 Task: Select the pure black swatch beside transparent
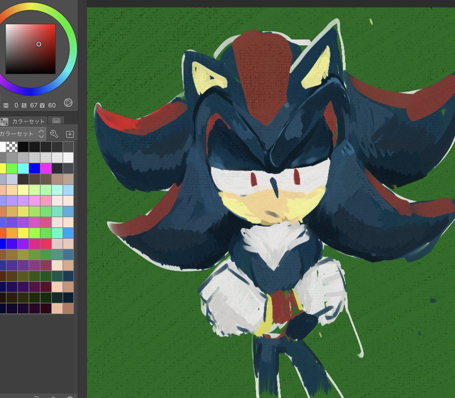pyautogui.click(x=23, y=147)
